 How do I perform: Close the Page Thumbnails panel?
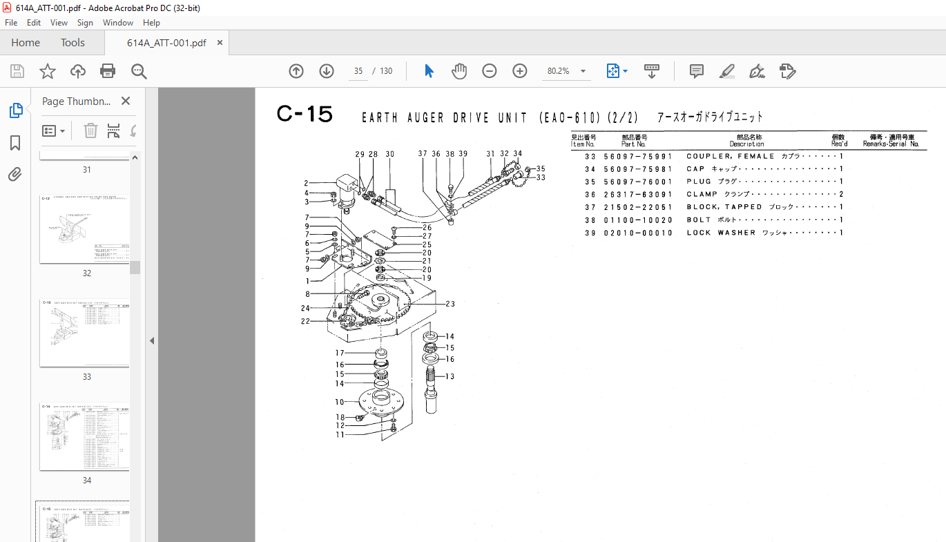coord(126,101)
